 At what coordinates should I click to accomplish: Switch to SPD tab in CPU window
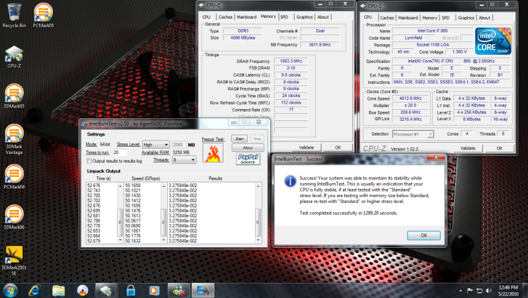pos(445,18)
